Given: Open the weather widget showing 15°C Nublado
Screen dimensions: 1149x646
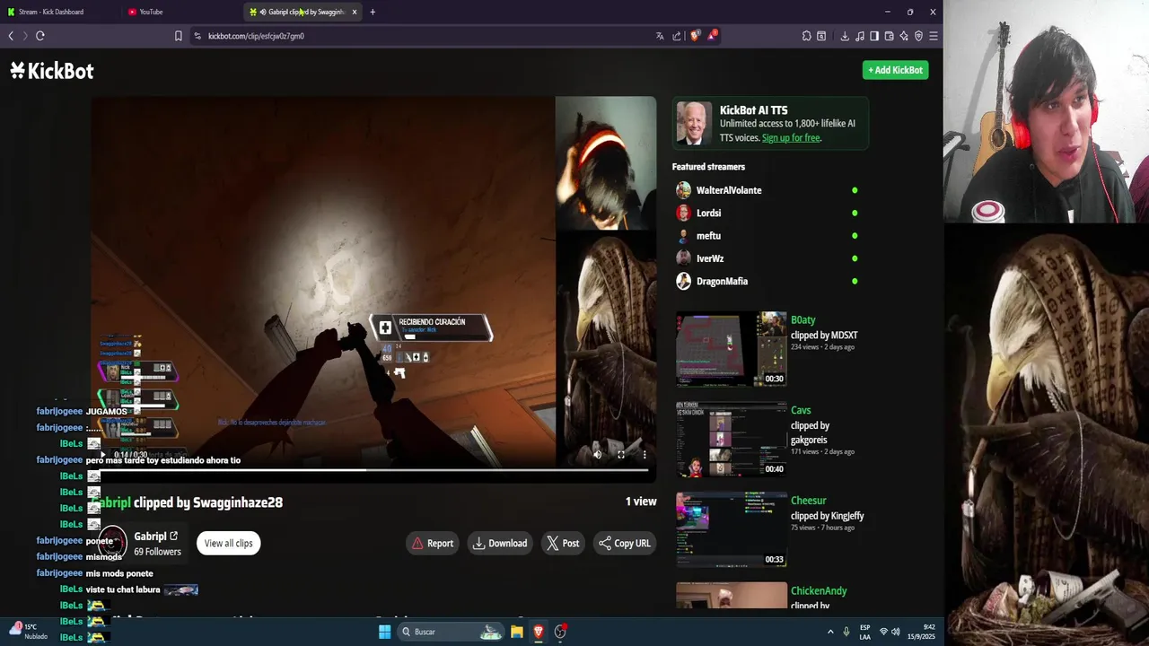Looking at the screenshot, I should point(26,632).
